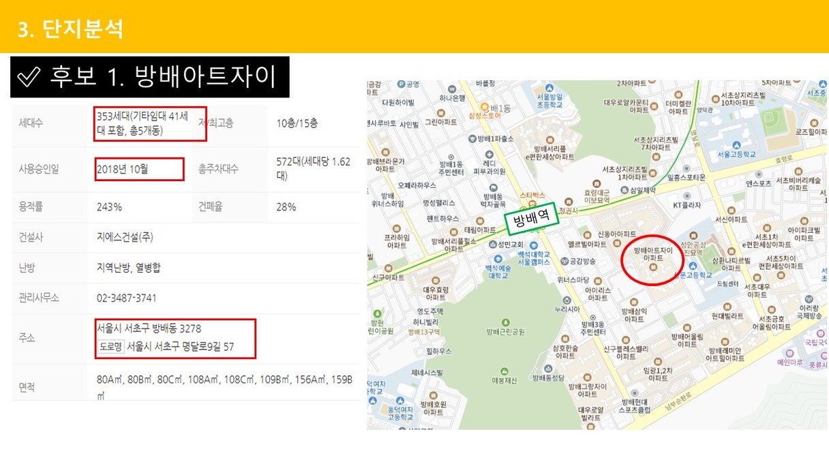The height and width of the screenshot is (466, 829).
Task: Select the 예인마루 marker
Action: click(789, 353)
